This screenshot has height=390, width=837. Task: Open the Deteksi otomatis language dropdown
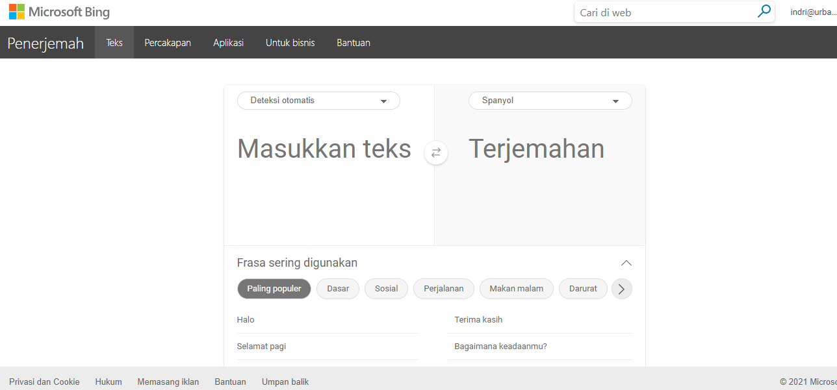(318, 101)
